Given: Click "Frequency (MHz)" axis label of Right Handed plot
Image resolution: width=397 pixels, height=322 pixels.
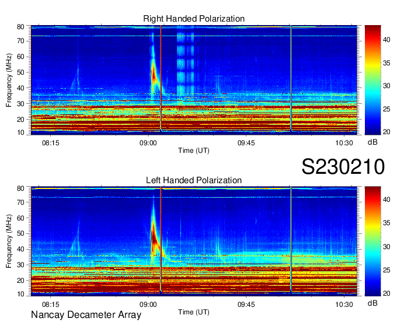Looking at the screenshot, I should (x=9, y=80).
